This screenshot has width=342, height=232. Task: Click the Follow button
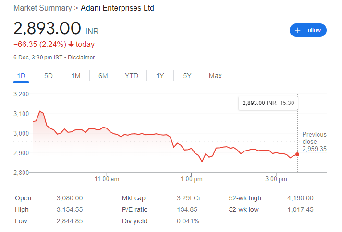[x=308, y=30]
